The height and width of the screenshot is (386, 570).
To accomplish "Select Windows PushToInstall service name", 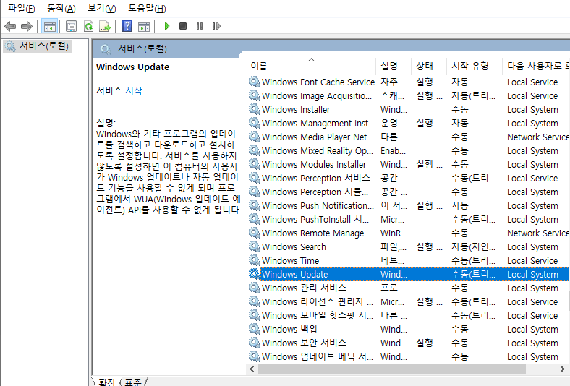I will (315, 219).
